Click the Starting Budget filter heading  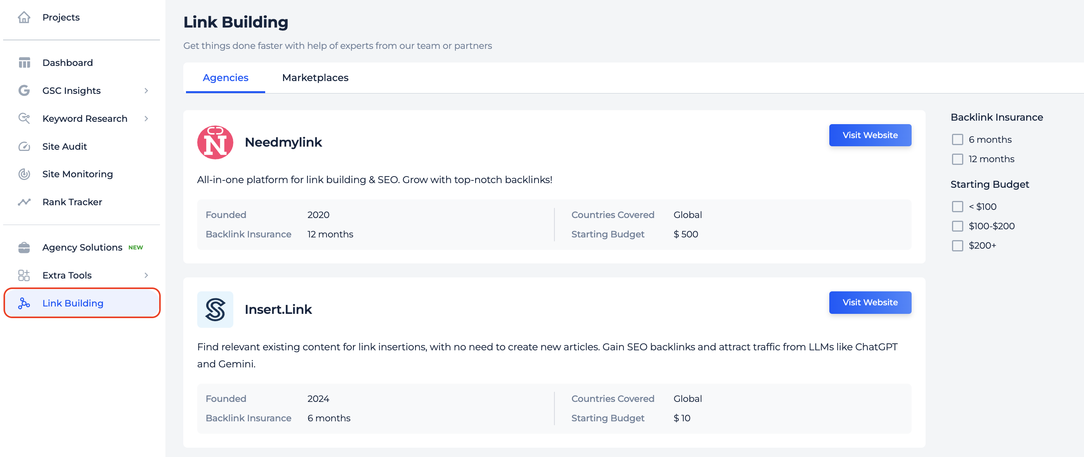pyautogui.click(x=990, y=184)
